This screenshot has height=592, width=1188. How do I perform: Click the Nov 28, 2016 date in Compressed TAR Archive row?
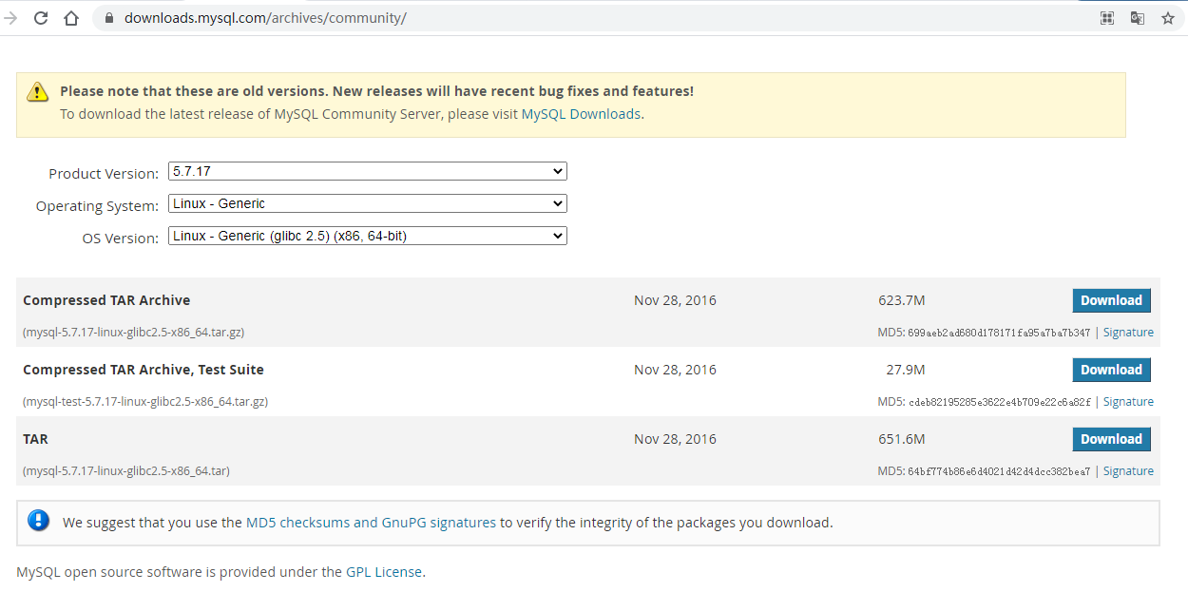coord(675,300)
